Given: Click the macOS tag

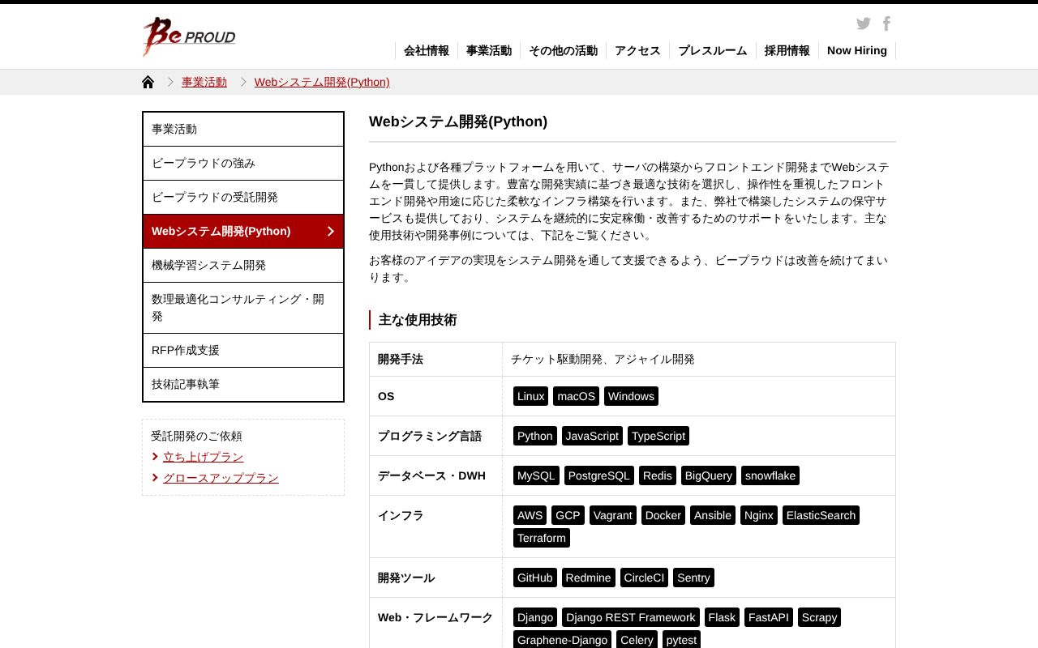Looking at the screenshot, I should 576,396.
